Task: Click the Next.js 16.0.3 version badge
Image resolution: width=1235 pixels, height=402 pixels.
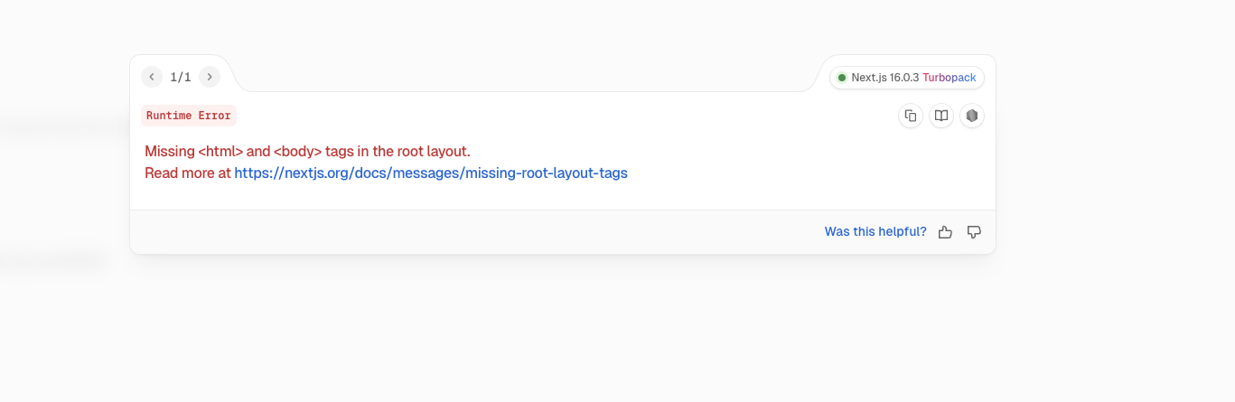Action: point(906,78)
